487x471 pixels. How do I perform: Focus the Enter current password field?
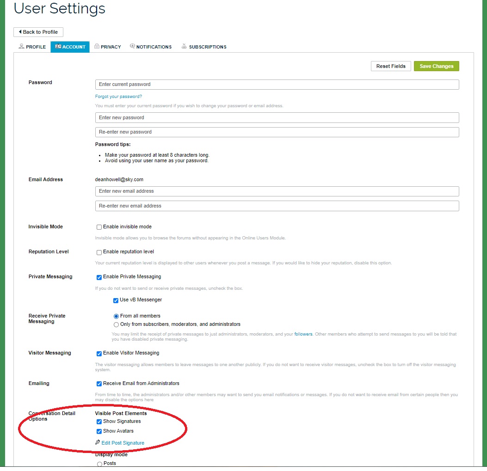277,85
